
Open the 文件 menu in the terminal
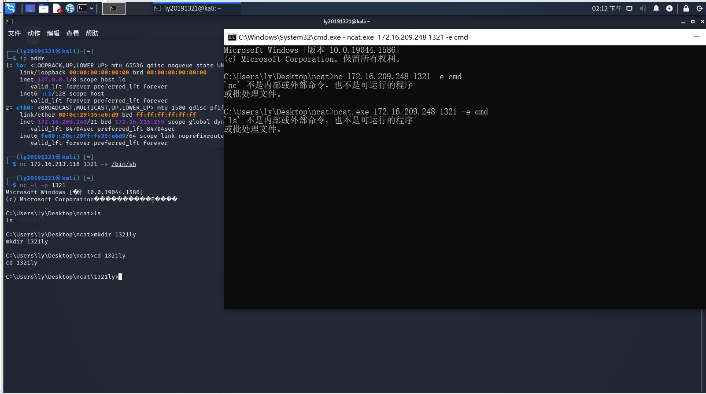point(15,33)
